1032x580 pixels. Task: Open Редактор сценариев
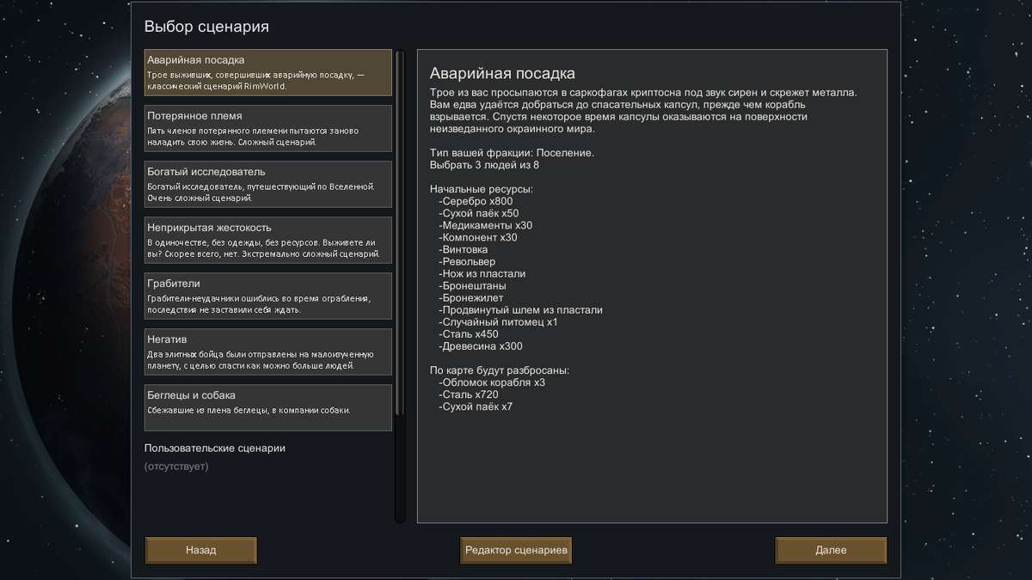(516, 550)
